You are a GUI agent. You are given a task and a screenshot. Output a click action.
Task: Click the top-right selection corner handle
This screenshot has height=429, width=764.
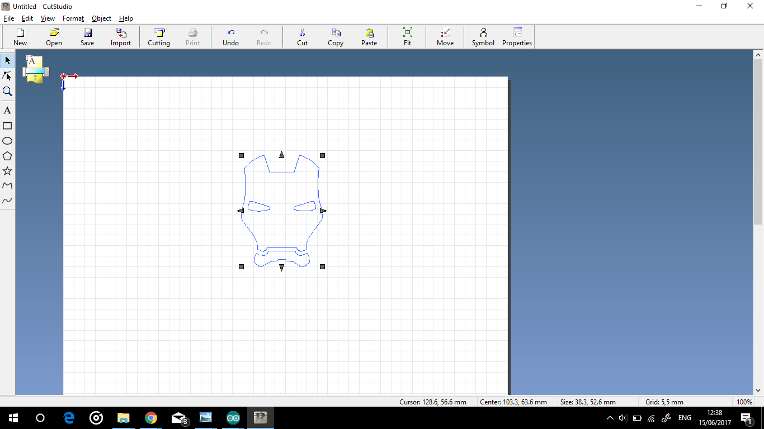[322, 155]
